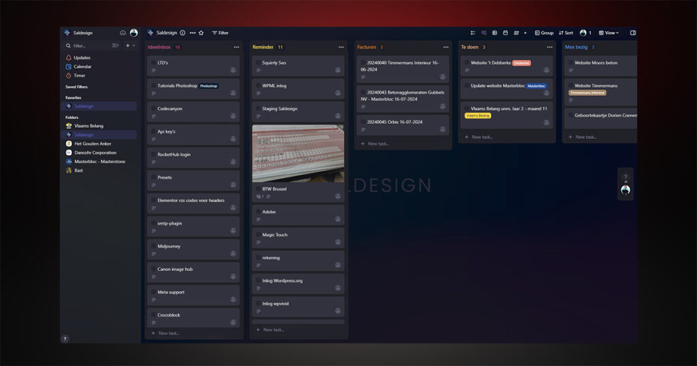
Task: Check off the Codecanyon task
Action: (153, 108)
